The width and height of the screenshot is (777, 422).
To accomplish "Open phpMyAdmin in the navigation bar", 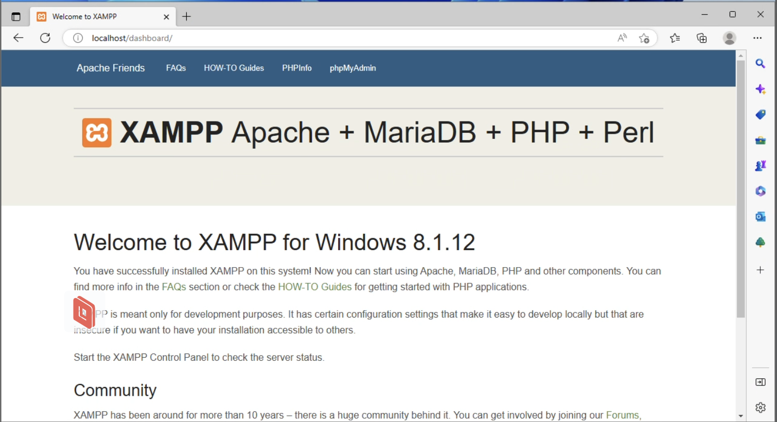I will click(353, 68).
